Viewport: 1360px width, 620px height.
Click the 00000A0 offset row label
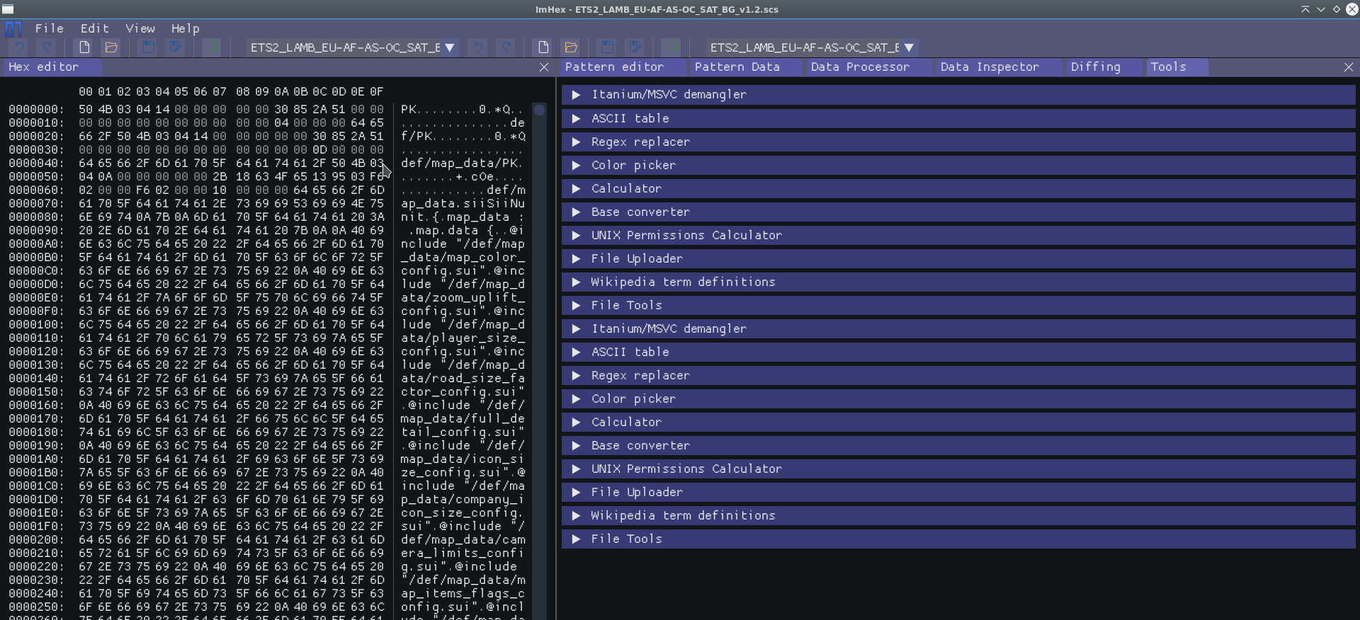pyautogui.click(x=37, y=244)
